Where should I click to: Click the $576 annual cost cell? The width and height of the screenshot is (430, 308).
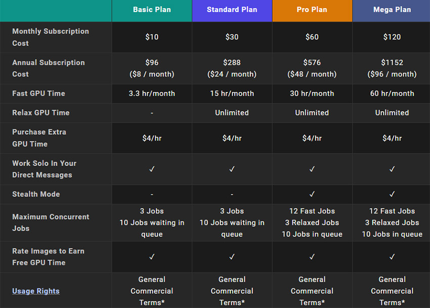pyautogui.click(x=312, y=69)
